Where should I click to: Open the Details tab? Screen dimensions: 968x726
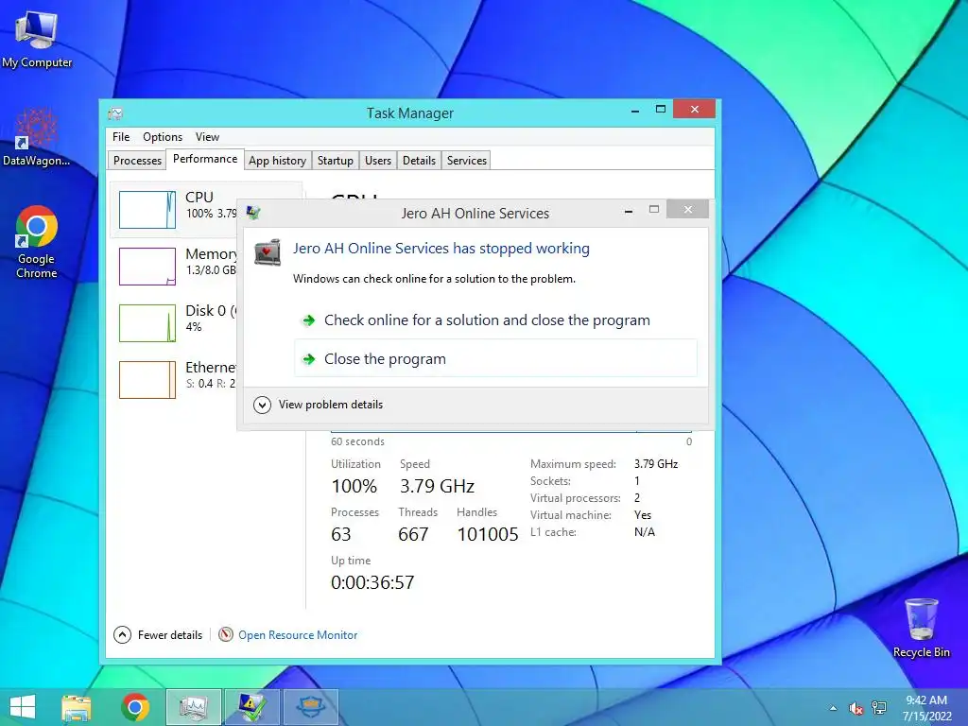(419, 161)
